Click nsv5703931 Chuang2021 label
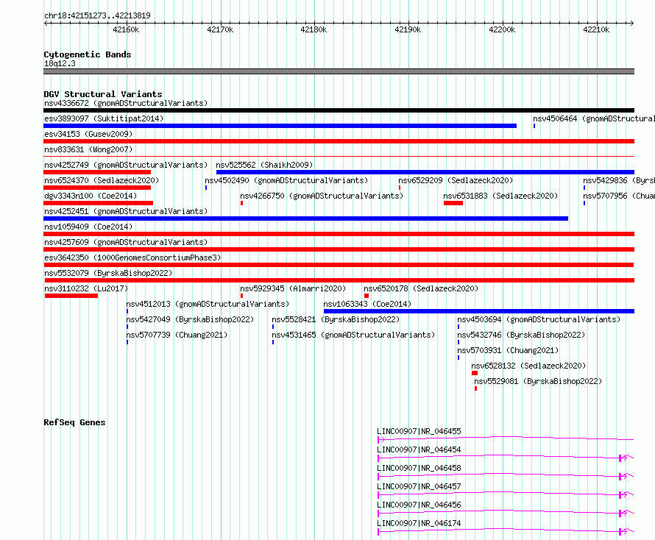The image size is (655, 540). pos(508,350)
